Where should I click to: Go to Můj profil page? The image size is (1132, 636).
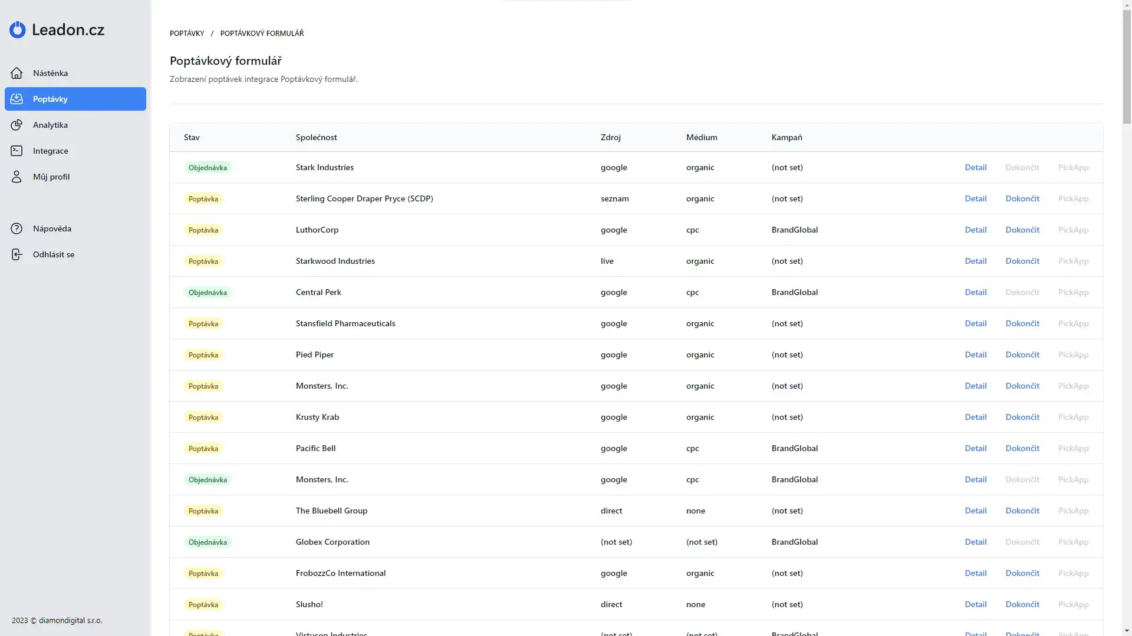(x=51, y=177)
